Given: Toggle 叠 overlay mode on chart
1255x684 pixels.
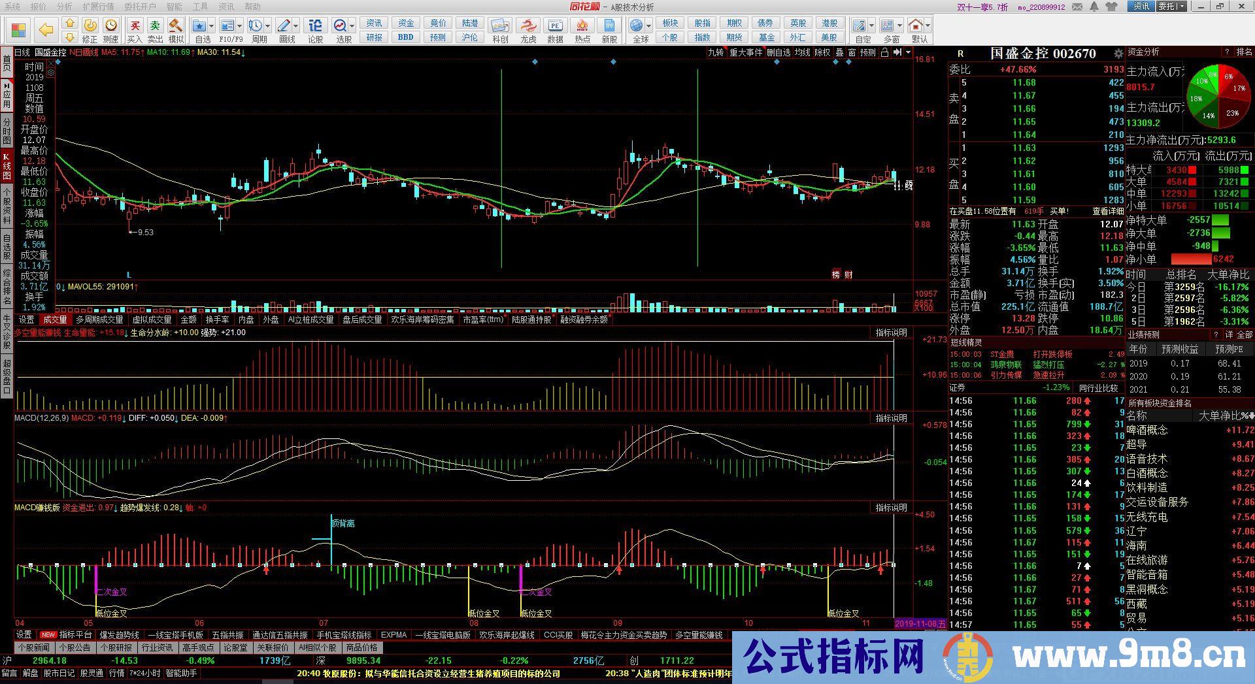Looking at the screenshot, I should point(839,52).
